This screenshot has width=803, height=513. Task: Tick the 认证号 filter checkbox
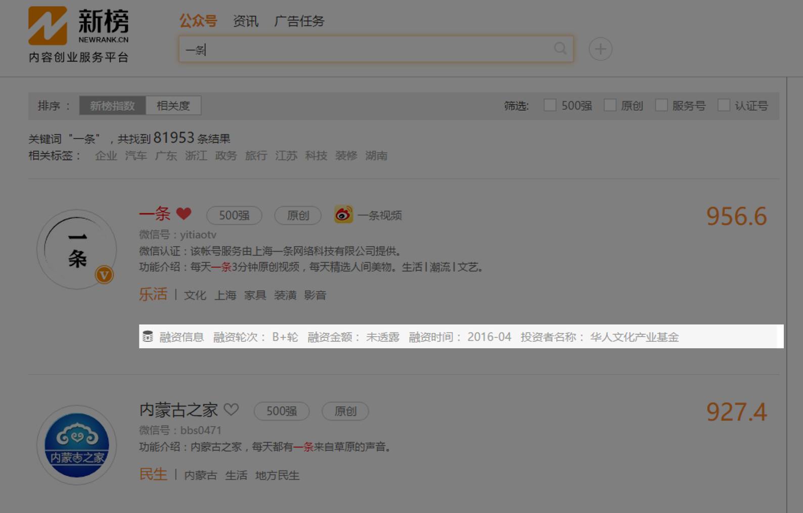point(724,105)
